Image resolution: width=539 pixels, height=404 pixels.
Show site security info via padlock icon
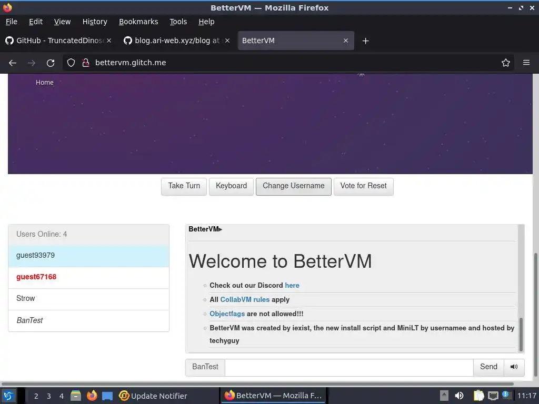click(x=86, y=63)
